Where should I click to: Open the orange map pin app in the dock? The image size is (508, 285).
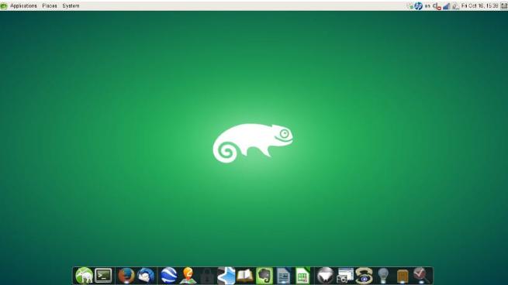pyautogui.click(x=188, y=276)
